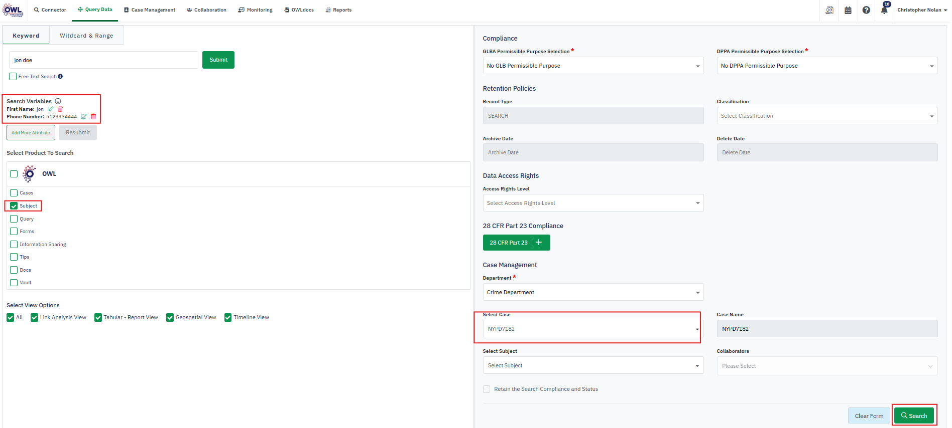Switch to the Wildcard & Range tab
The height and width of the screenshot is (428, 952).
click(86, 36)
